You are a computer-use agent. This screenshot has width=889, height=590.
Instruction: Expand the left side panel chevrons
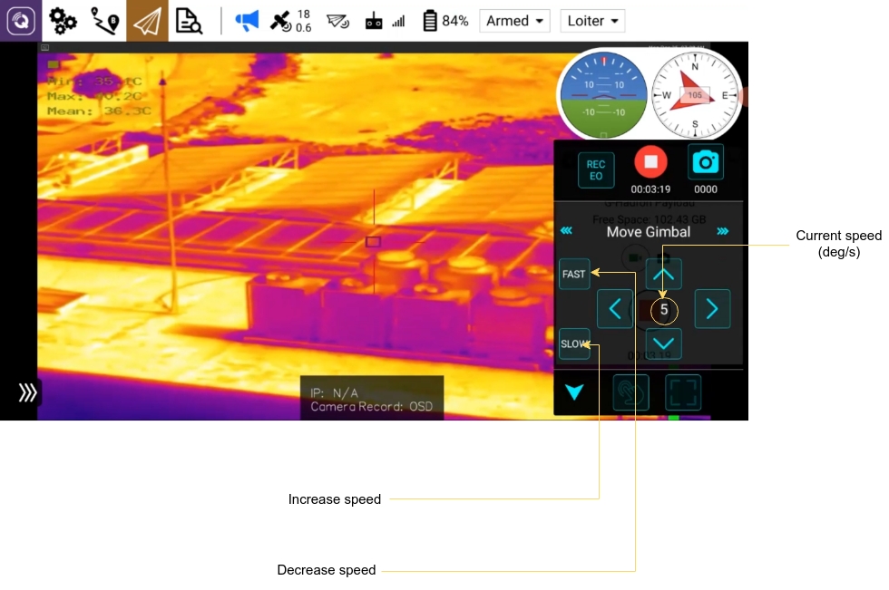click(28, 392)
